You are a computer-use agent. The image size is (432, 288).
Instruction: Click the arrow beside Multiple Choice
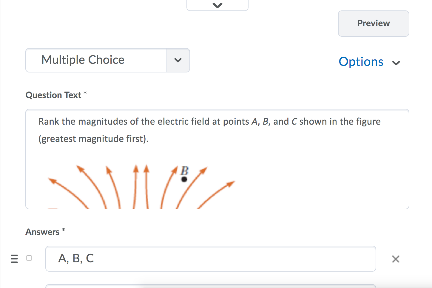point(178,60)
